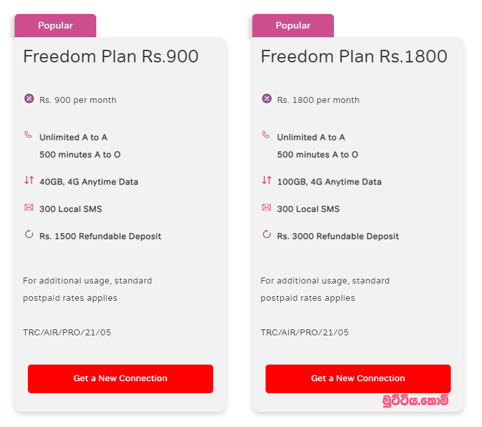Click the SMS envelope icon in Rs.1800 plan

tap(266, 207)
